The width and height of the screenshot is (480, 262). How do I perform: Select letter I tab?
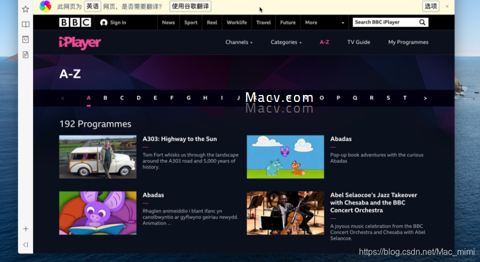pyautogui.click(x=222, y=98)
